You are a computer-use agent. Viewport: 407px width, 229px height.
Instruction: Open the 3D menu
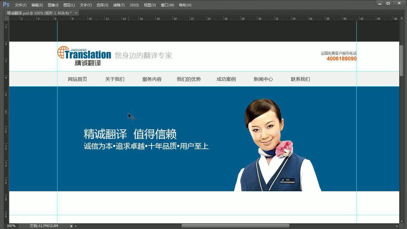134,5
